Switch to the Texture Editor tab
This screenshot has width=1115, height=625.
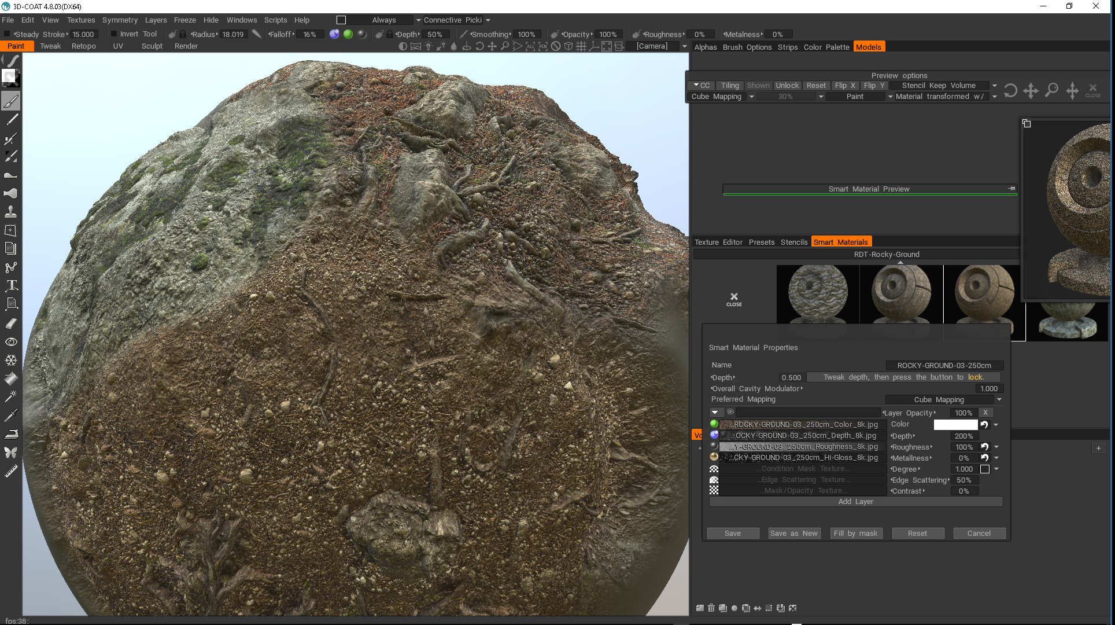718,241
